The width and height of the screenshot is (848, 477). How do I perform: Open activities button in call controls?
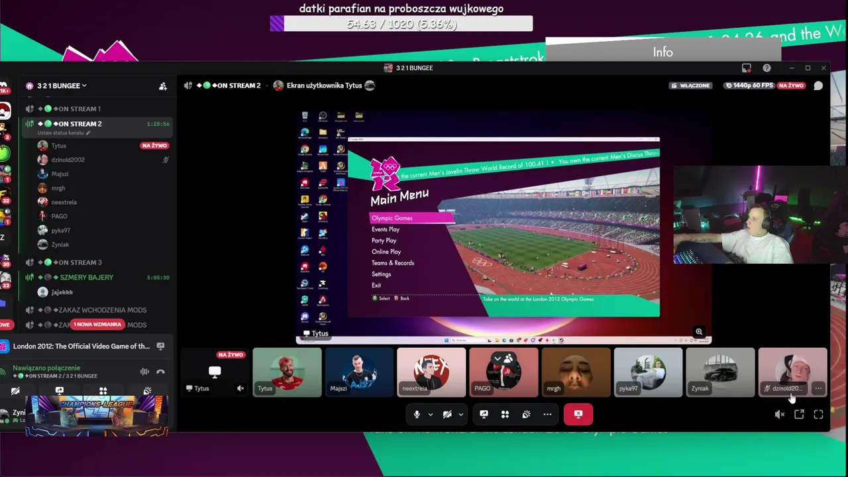pyautogui.click(x=505, y=414)
